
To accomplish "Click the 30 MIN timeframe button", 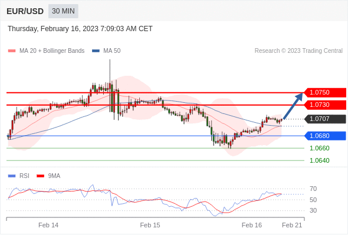I will click(x=63, y=11).
